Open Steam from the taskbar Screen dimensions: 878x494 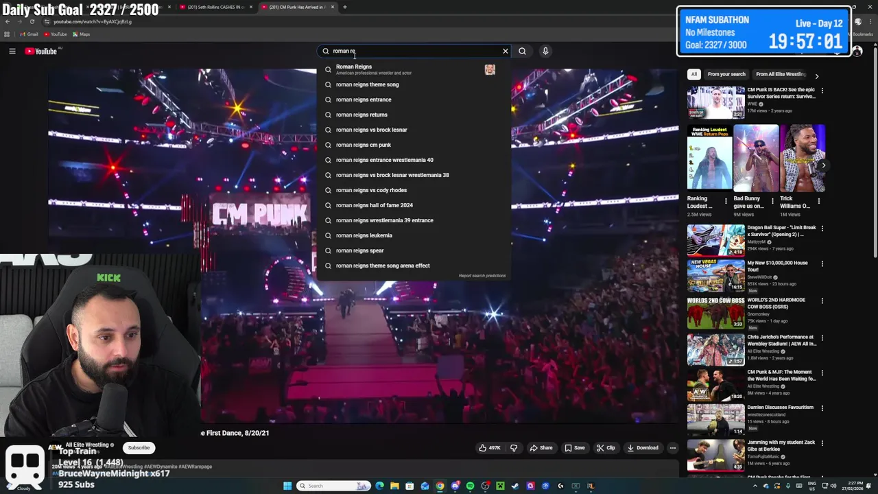click(x=515, y=486)
